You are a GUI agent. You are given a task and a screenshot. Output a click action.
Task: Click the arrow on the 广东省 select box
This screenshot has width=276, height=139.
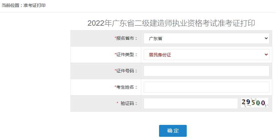point(266,38)
